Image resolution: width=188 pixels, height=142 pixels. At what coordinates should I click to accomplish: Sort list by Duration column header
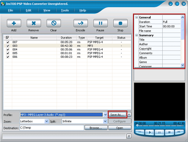click(66, 37)
